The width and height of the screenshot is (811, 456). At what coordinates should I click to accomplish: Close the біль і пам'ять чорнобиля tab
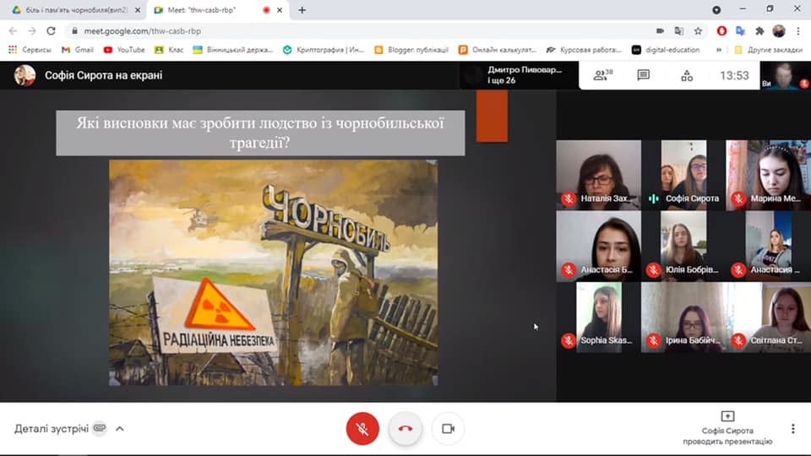click(x=138, y=10)
